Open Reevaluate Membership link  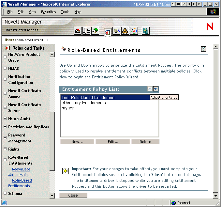tap(19, 172)
